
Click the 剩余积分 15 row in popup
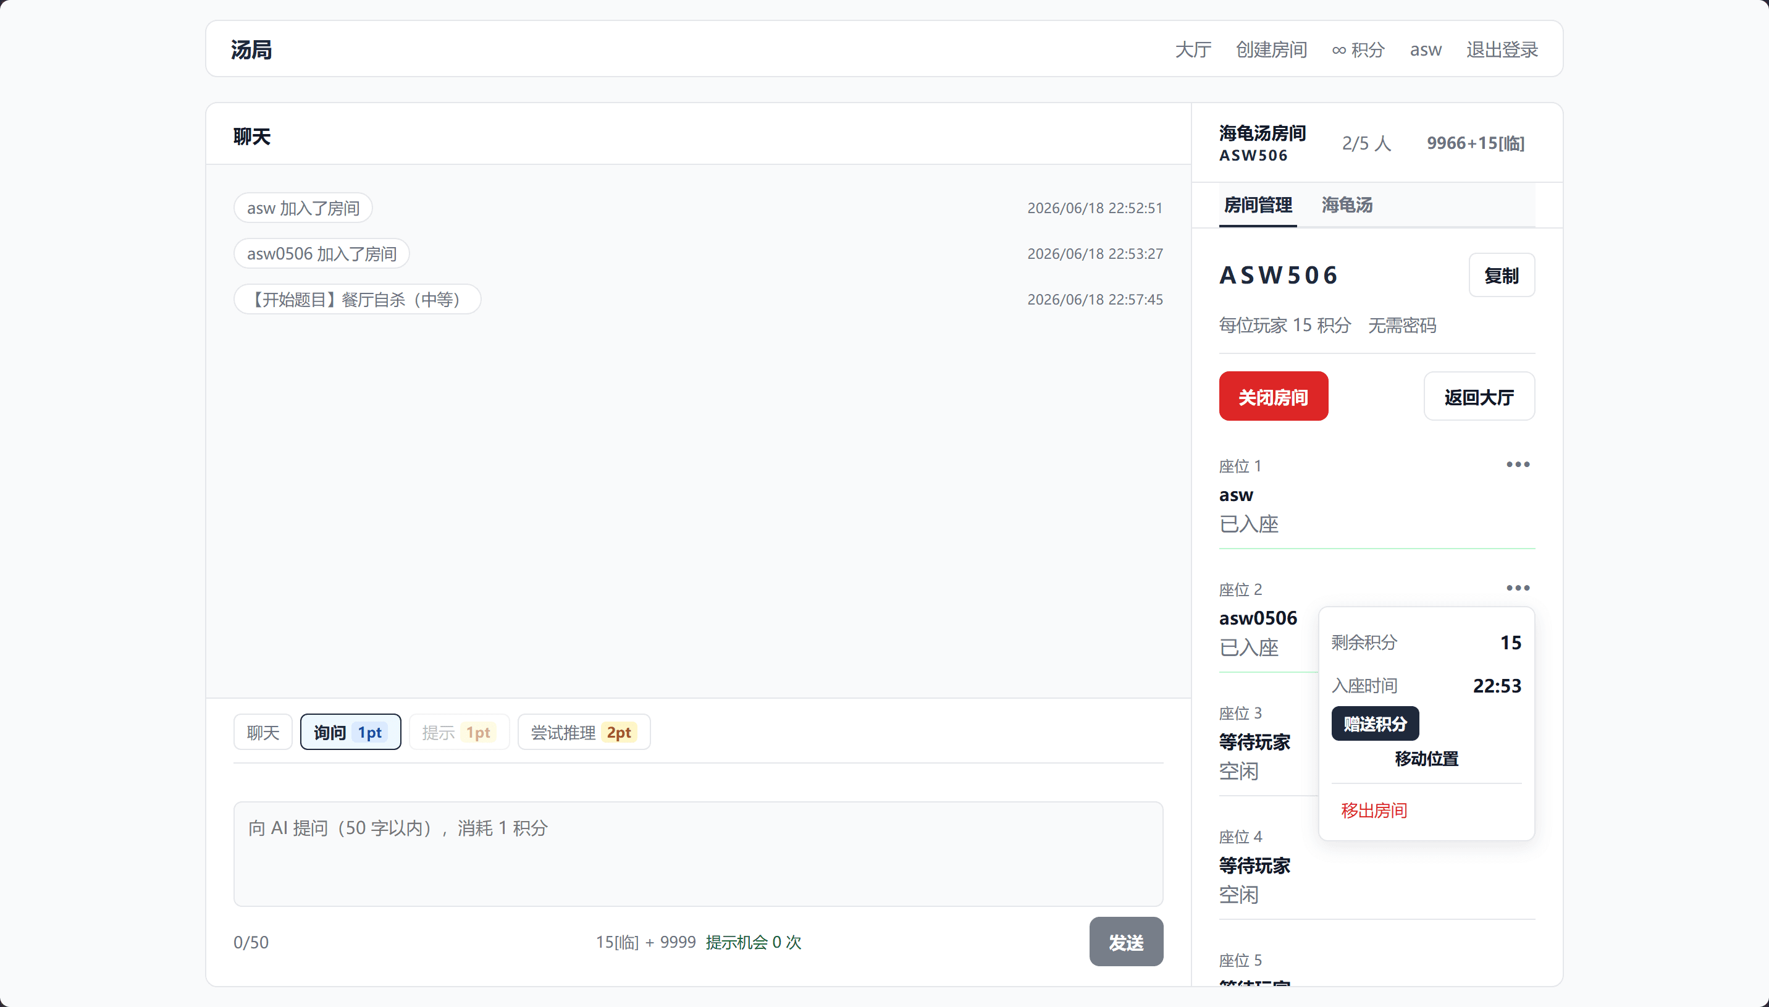(1426, 642)
